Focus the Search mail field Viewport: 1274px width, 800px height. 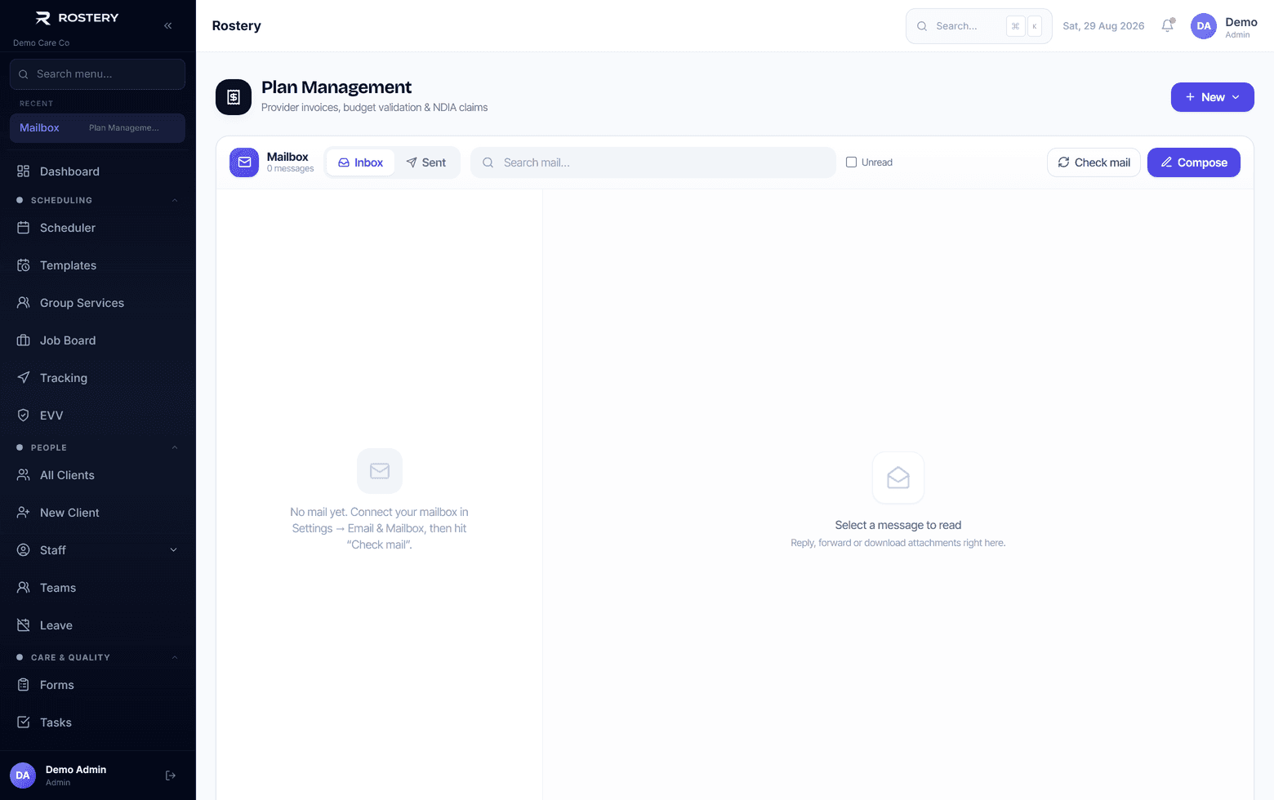click(653, 162)
